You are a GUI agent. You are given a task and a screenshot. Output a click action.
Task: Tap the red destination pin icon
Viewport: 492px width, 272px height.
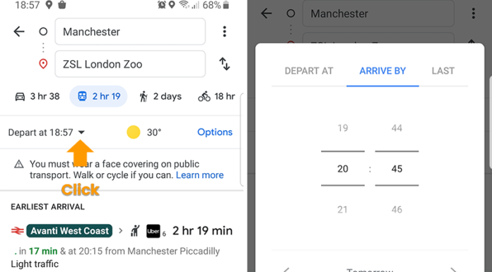coord(43,64)
